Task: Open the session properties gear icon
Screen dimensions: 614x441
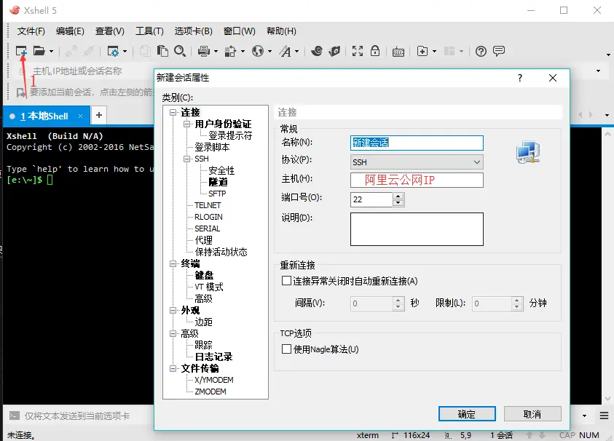Action: click(x=113, y=51)
